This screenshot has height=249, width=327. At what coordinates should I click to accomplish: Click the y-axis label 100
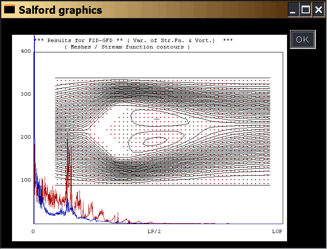pyautogui.click(x=26, y=180)
